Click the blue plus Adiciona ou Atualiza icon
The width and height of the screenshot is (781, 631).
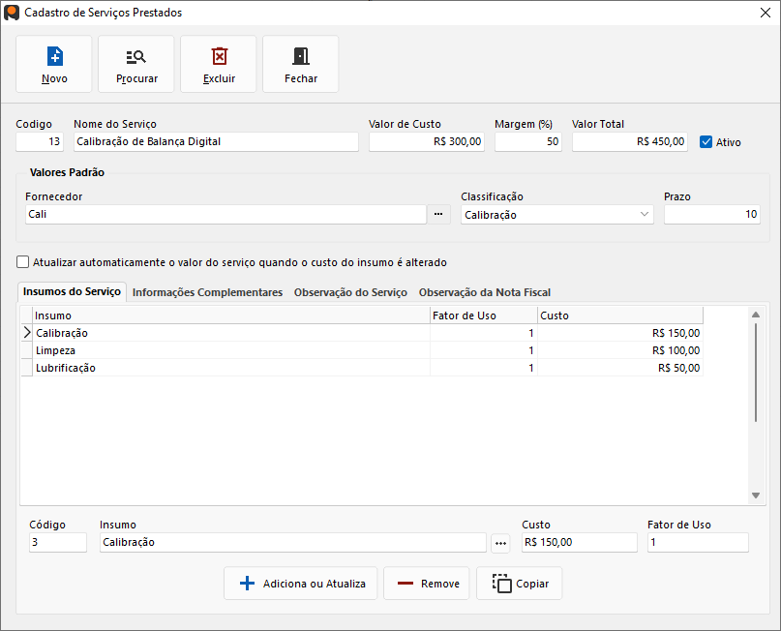click(247, 584)
